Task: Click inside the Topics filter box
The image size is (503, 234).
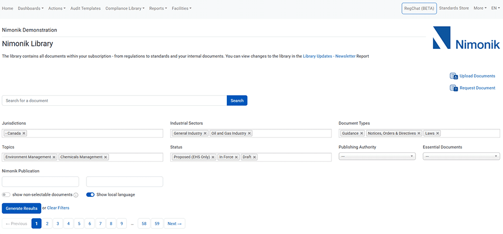Action: click(x=82, y=157)
